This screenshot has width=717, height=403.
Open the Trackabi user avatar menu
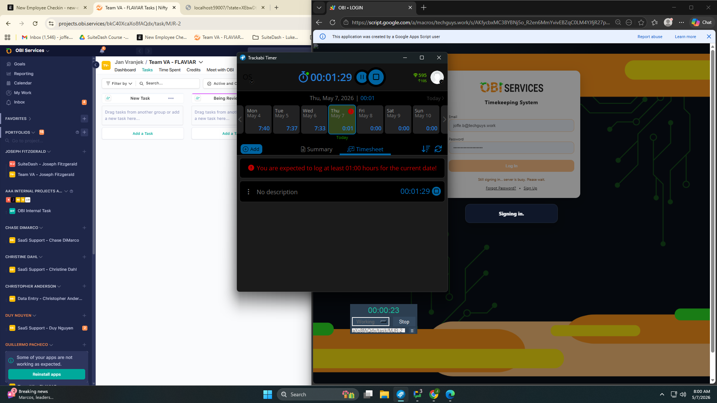[437, 77]
